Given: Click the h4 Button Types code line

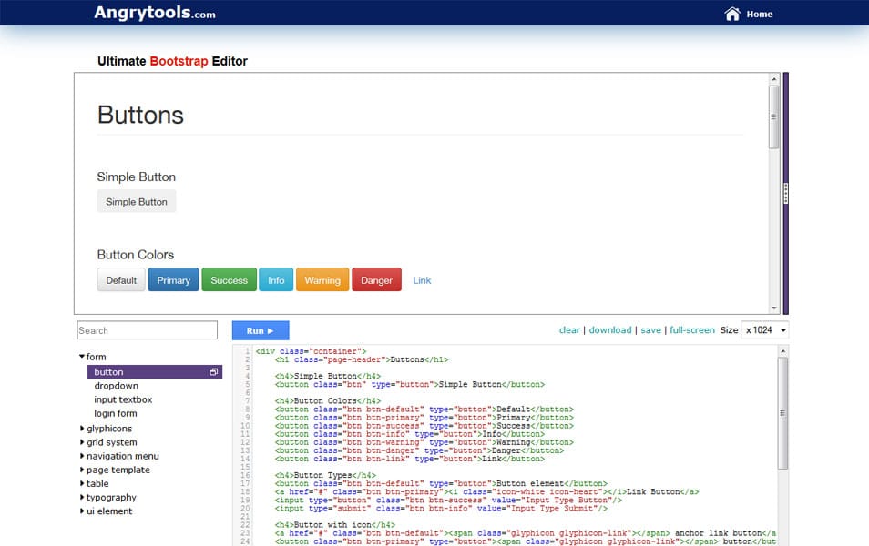Looking at the screenshot, I should tap(325, 475).
